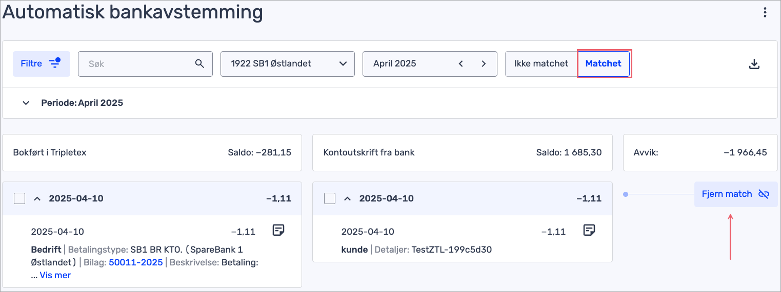Screen dimensions: 781x292
Task: Go to next month with right arrow
Action: [483, 64]
